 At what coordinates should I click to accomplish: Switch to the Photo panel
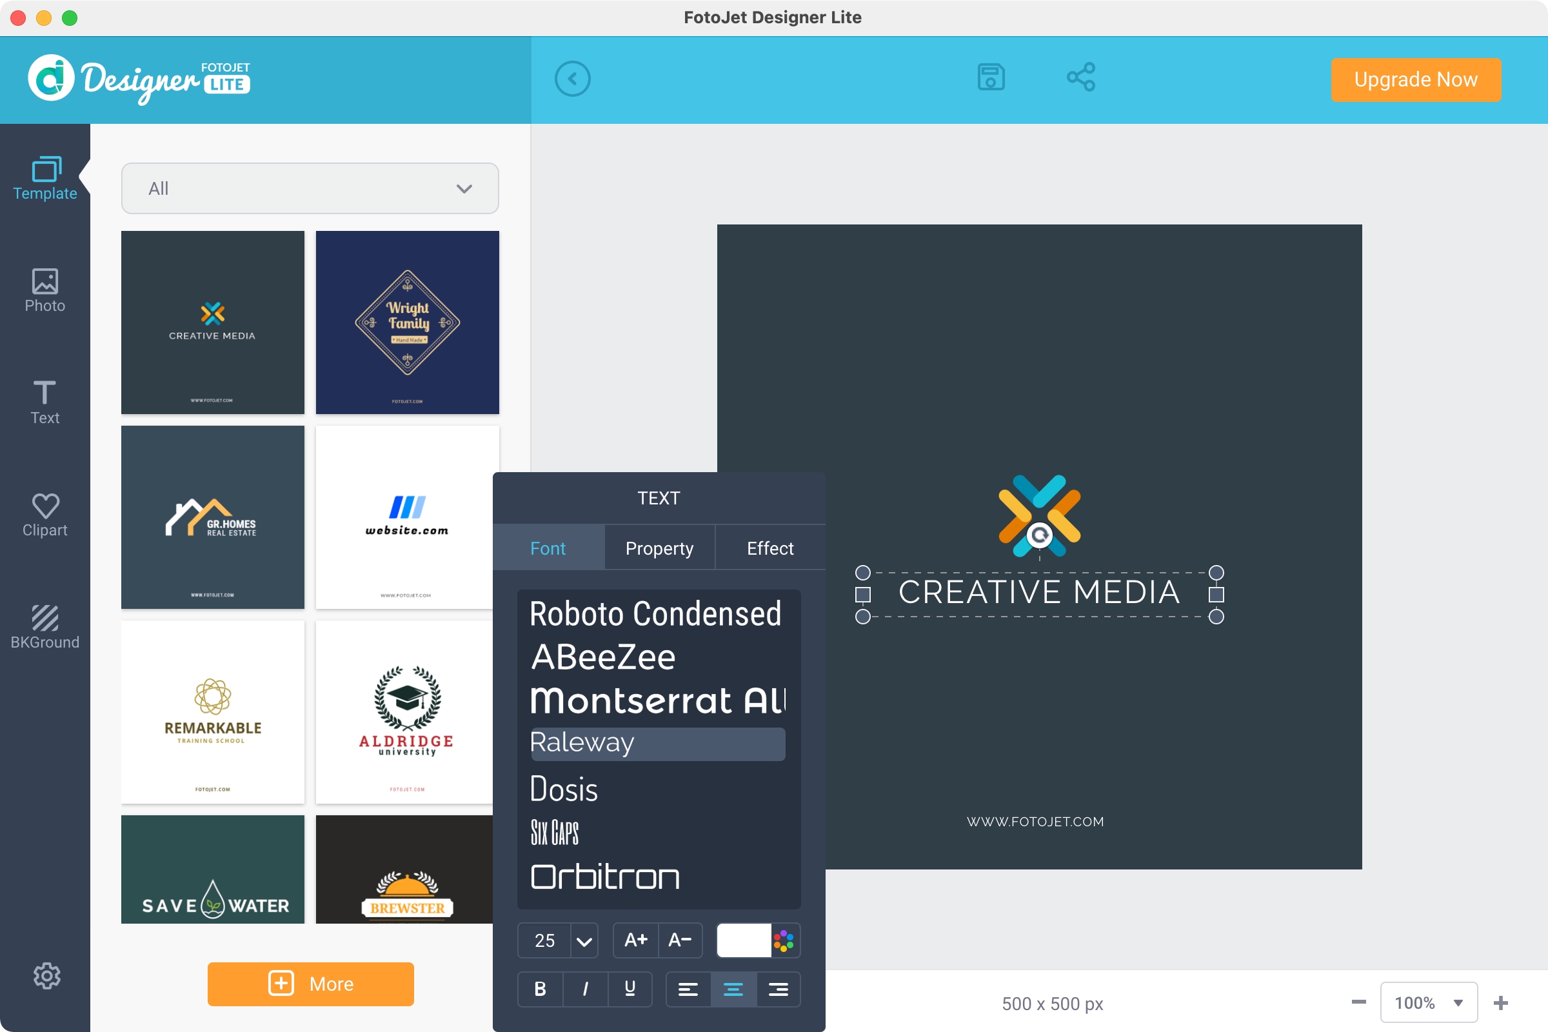pyautogui.click(x=44, y=290)
